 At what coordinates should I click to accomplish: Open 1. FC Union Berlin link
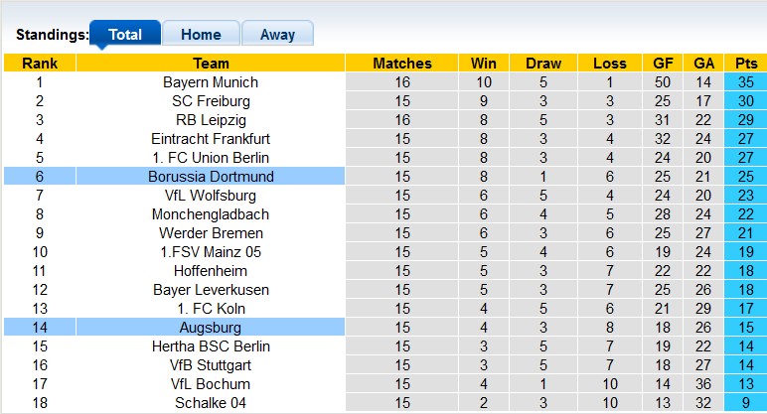(211, 158)
